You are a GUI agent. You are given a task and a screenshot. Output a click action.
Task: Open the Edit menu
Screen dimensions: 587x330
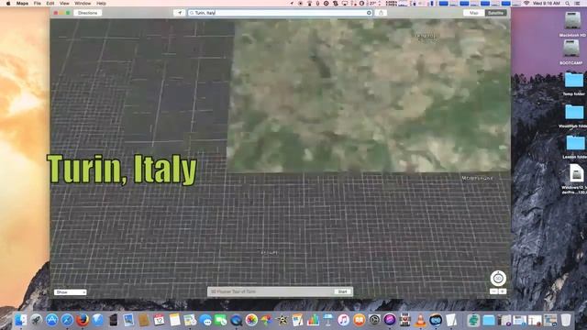50,4
